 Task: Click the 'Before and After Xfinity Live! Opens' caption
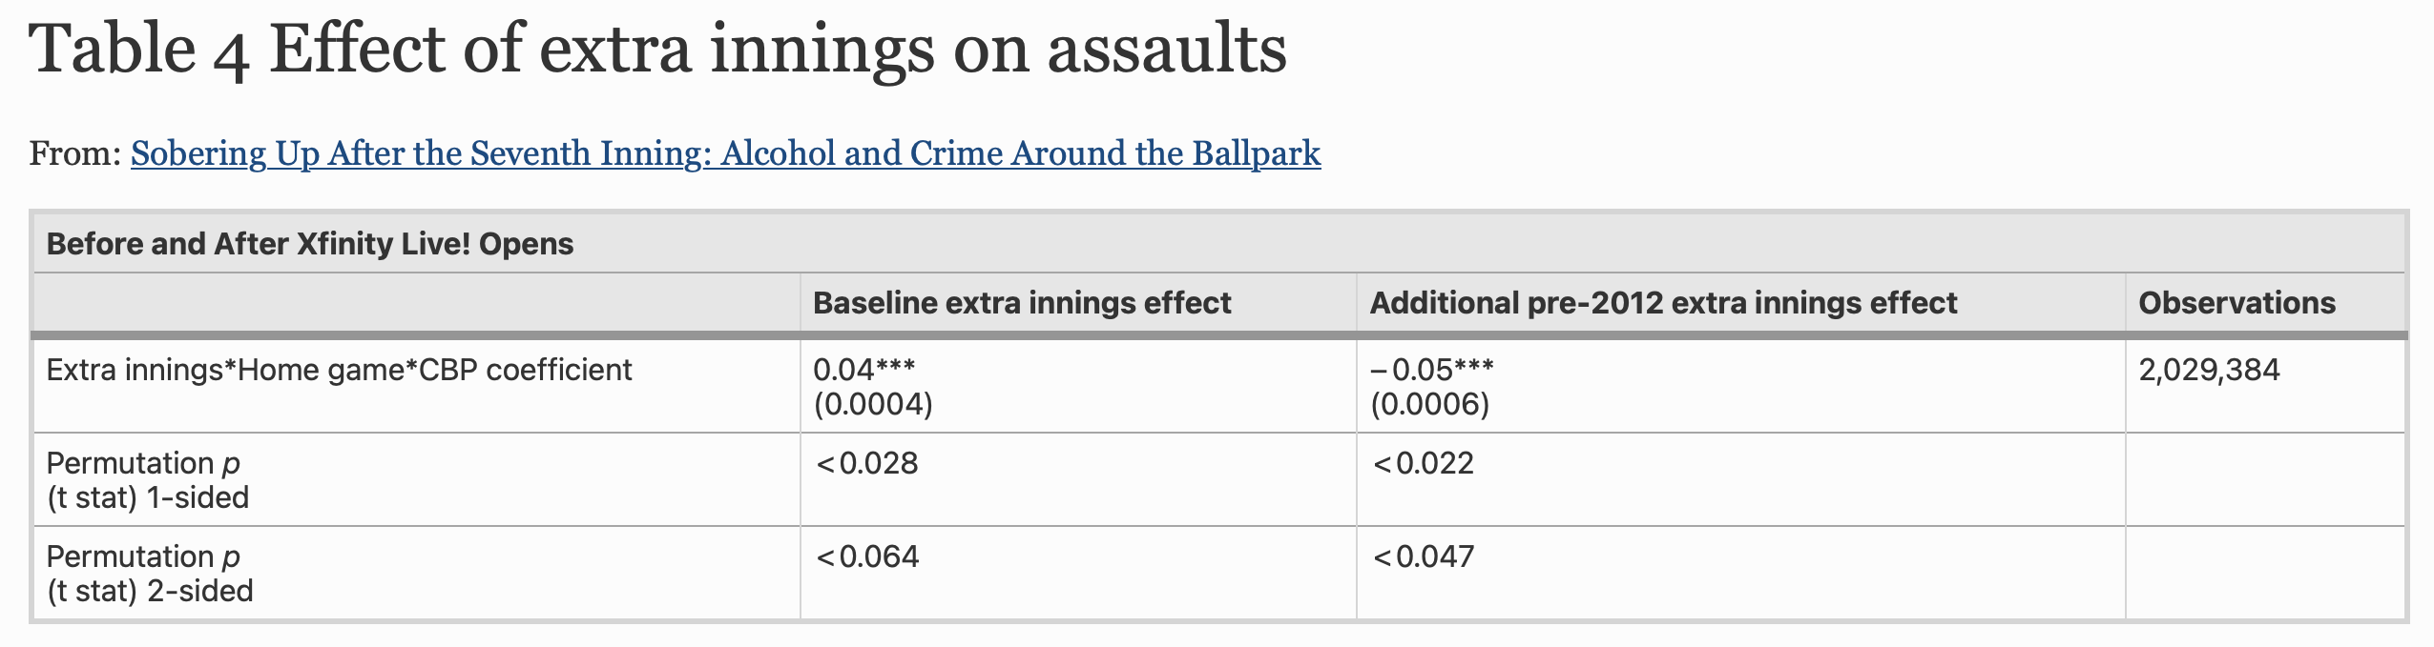click(310, 244)
